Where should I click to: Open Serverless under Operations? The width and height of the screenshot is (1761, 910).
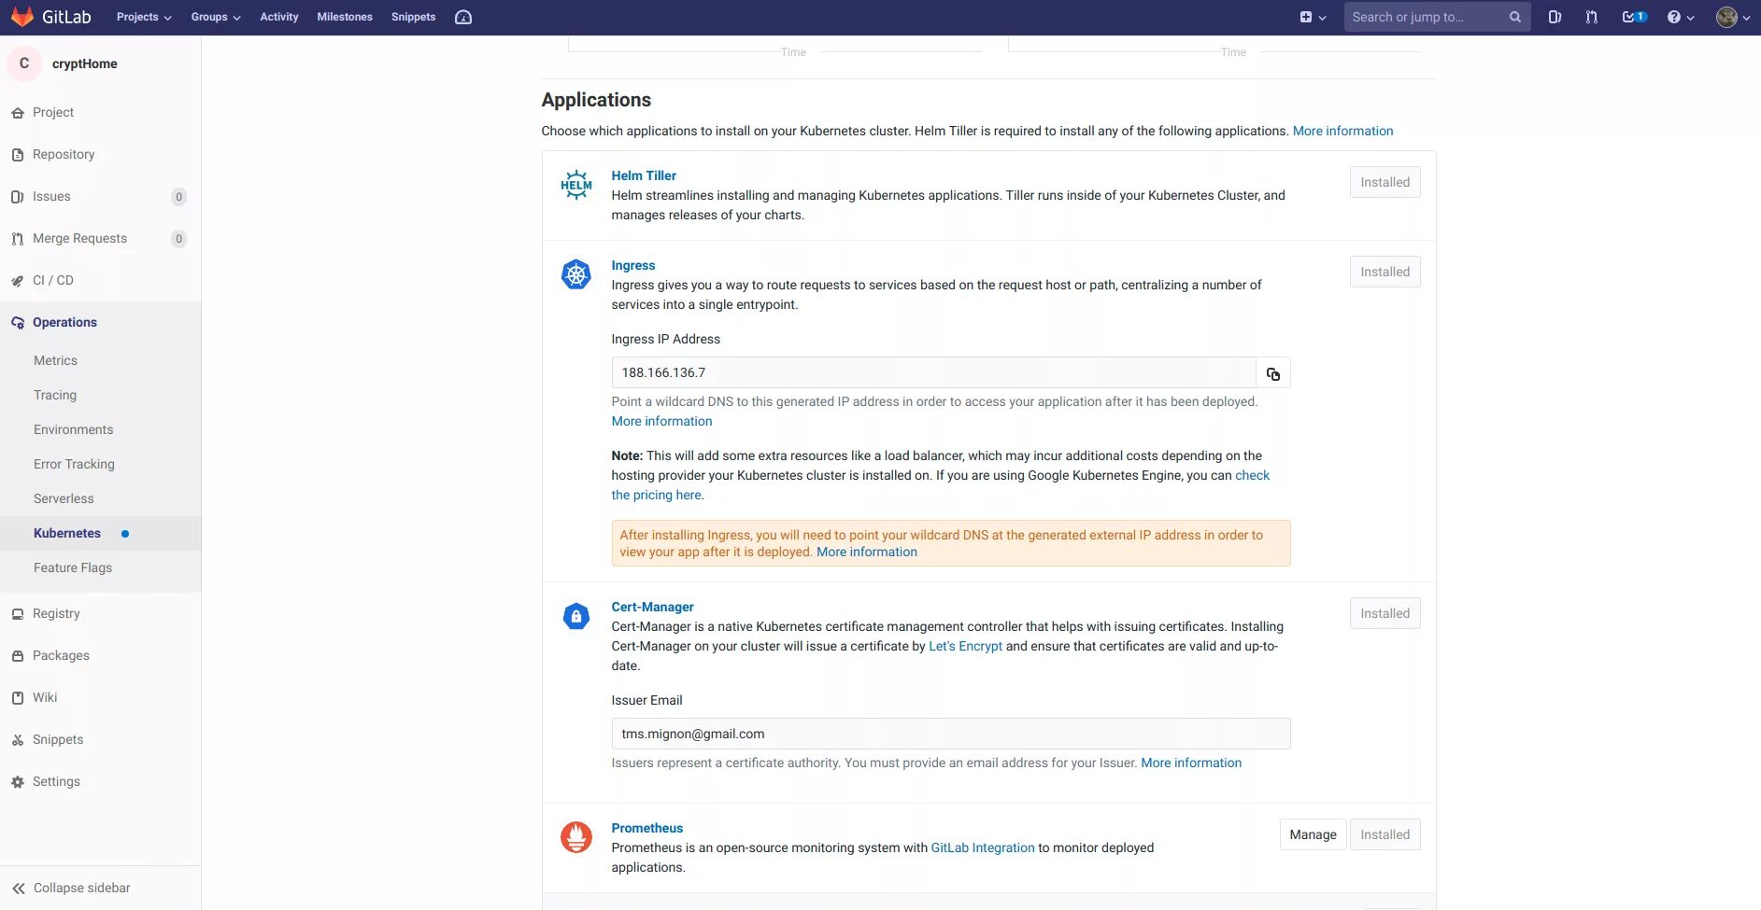click(64, 498)
